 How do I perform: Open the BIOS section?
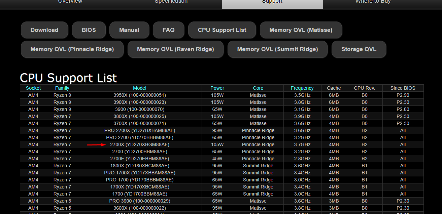(x=89, y=30)
